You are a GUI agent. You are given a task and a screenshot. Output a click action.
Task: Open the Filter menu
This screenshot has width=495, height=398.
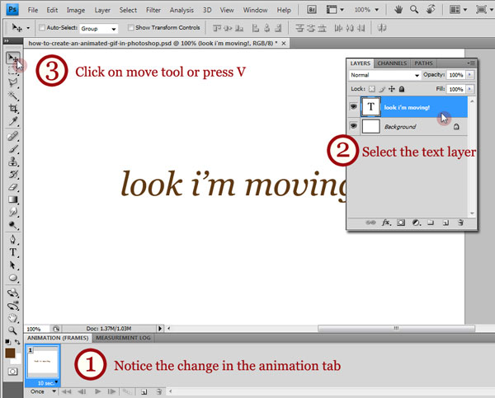click(x=153, y=10)
